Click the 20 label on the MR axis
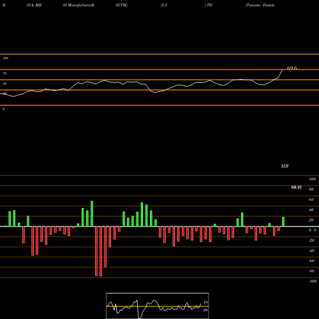Viewport: 319px width, 319px height. (x=311, y=220)
